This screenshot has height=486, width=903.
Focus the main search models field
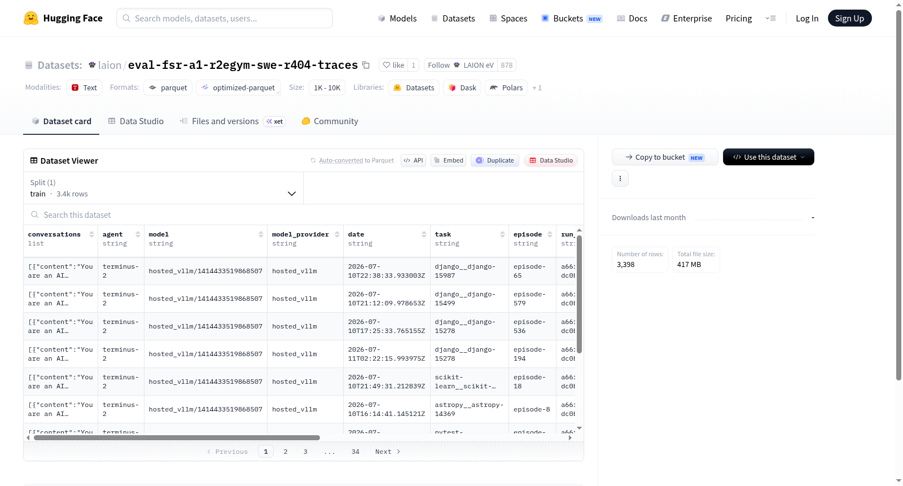click(225, 18)
